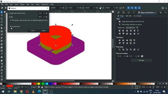Click Close in Motion dialog
This screenshot has height=94, width=168.
[33, 31]
